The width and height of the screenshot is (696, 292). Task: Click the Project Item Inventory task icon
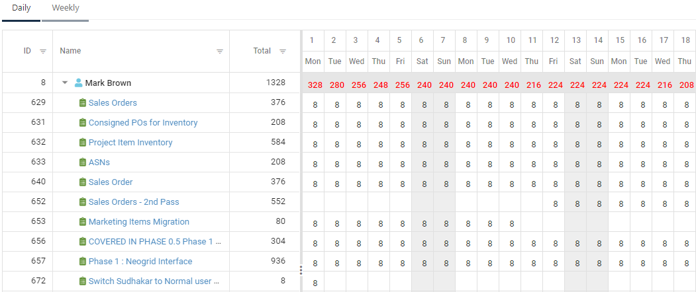83,143
